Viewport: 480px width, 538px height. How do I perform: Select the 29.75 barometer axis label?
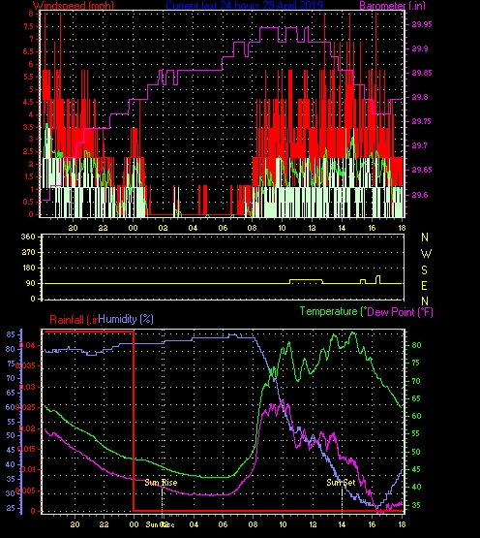click(x=422, y=121)
